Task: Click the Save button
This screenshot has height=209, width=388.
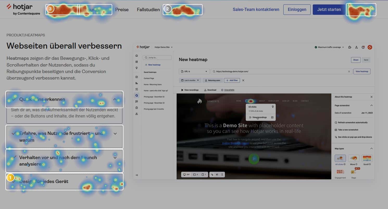Action: click(x=366, y=60)
